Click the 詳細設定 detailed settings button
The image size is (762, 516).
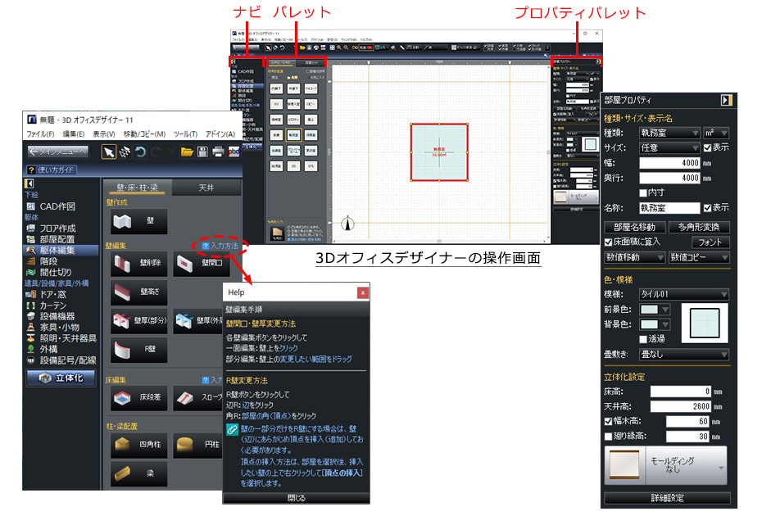click(x=667, y=498)
